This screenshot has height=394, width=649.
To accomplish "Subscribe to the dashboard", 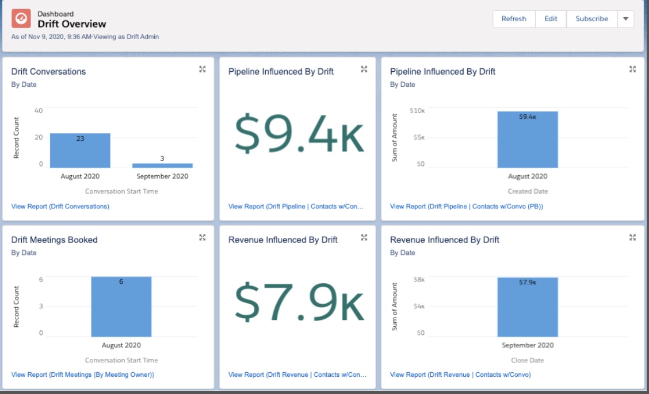I will tap(592, 19).
